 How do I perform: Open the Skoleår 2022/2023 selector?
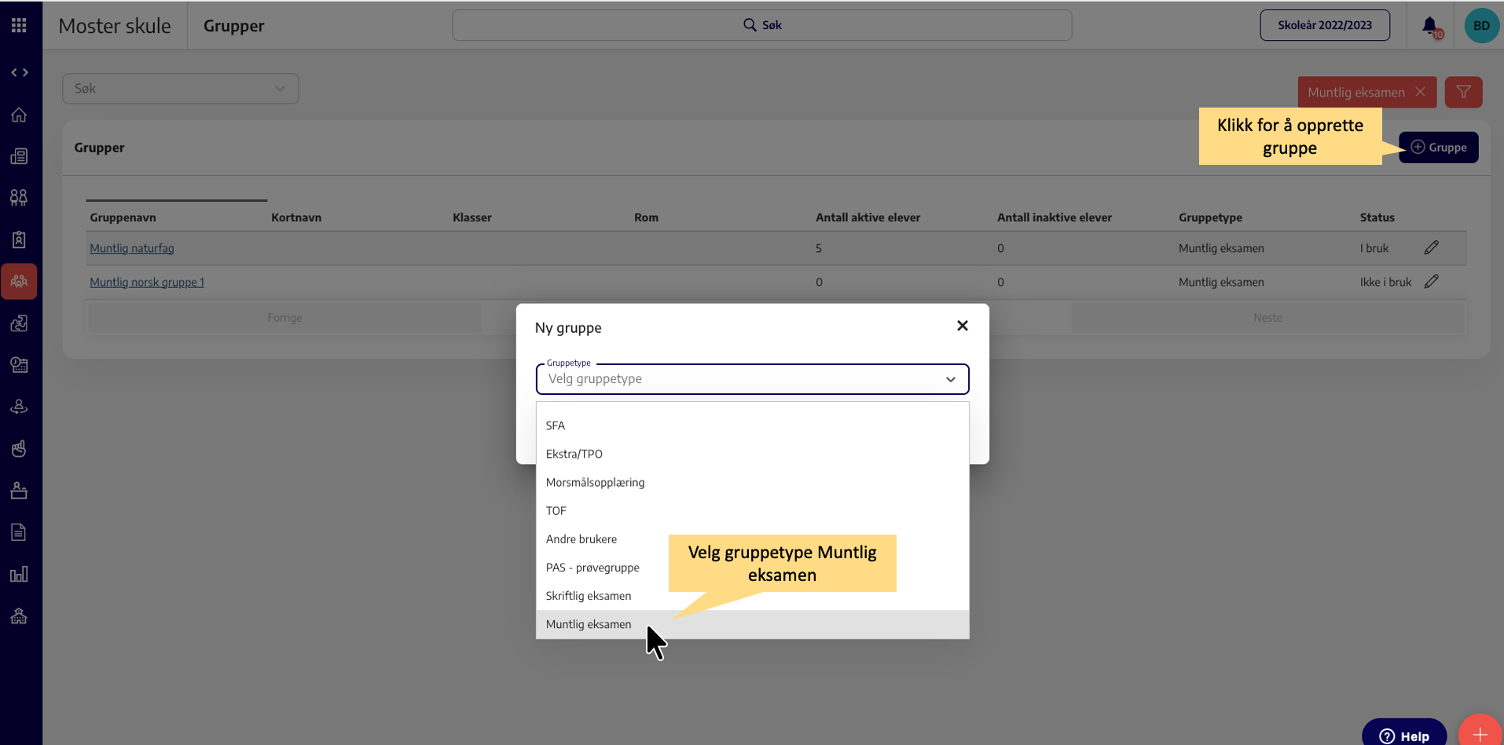coord(1325,25)
